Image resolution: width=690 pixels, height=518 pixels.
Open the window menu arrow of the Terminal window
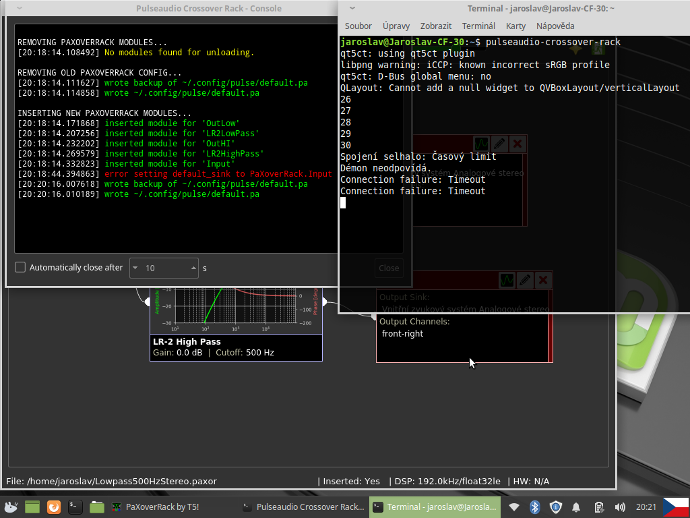point(352,8)
